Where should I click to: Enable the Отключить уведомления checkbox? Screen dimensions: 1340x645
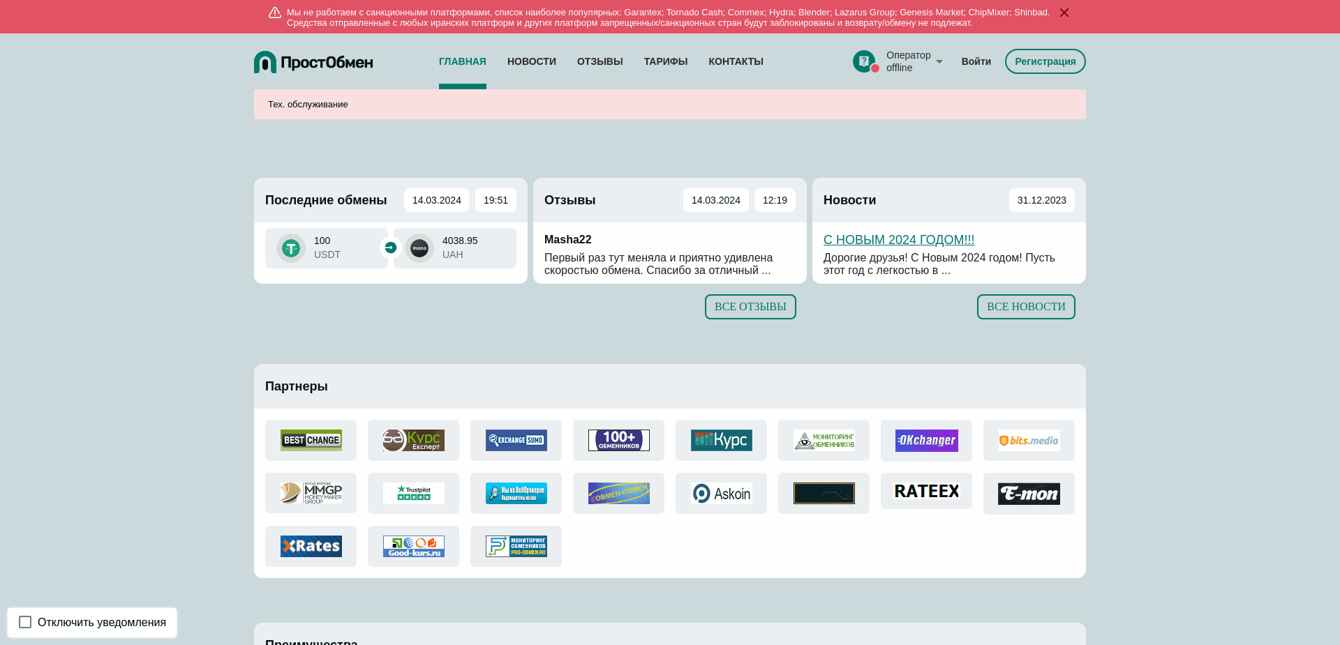[24, 622]
